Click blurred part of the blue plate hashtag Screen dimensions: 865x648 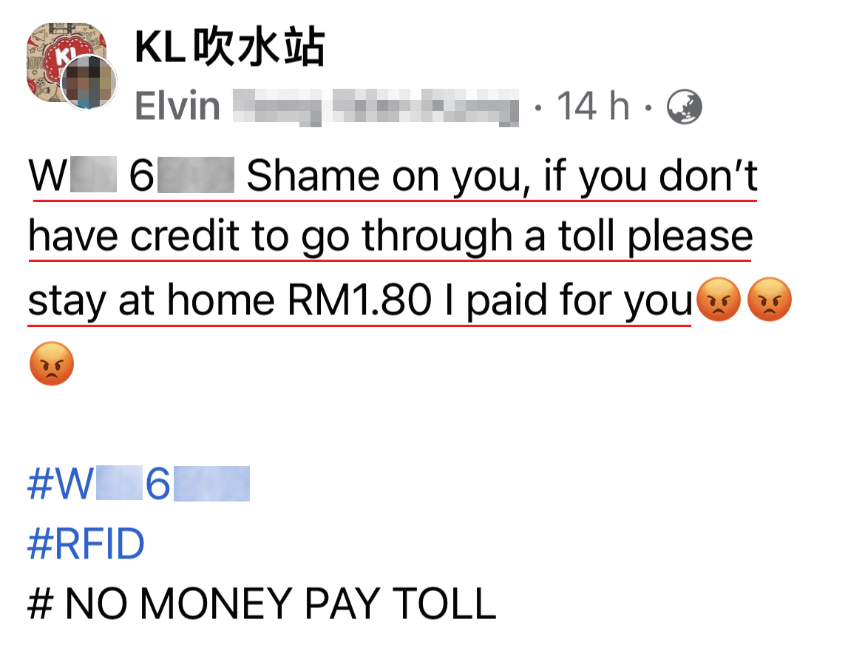click(x=212, y=484)
